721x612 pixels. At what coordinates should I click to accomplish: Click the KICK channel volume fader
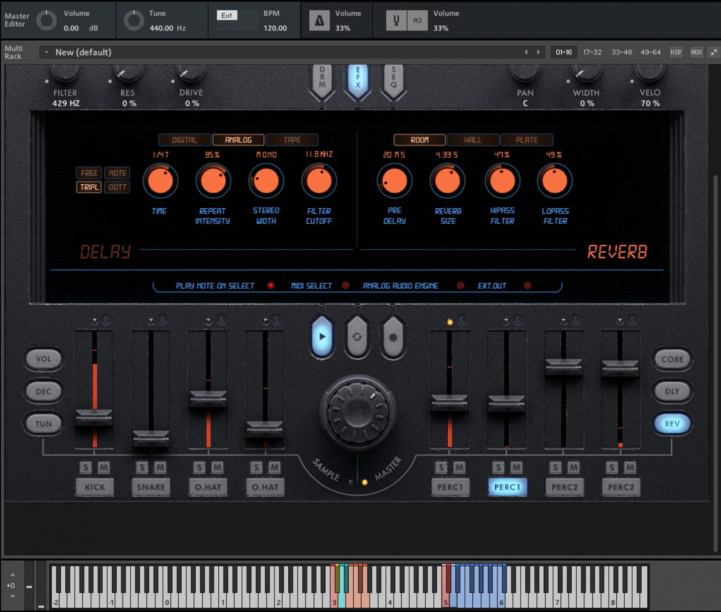tap(94, 417)
